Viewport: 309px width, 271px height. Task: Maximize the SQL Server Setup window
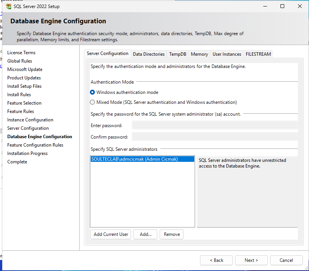[282, 6]
